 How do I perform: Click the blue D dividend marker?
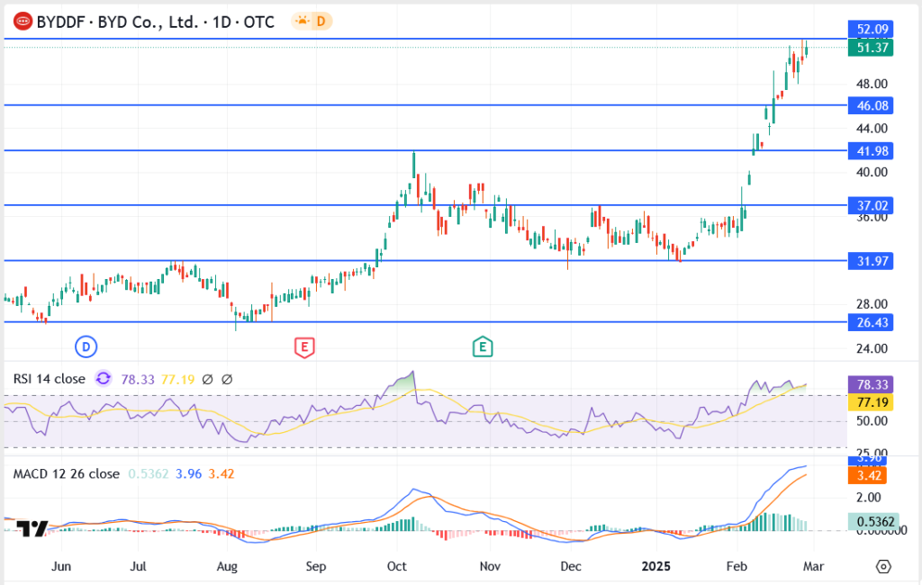point(86,346)
